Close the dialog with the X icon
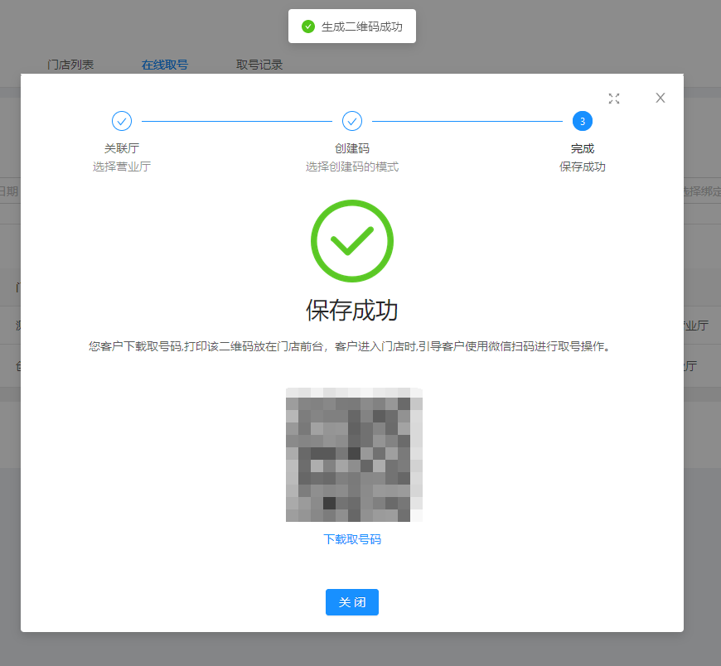Image resolution: width=721 pixels, height=666 pixels. [x=661, y=98]
